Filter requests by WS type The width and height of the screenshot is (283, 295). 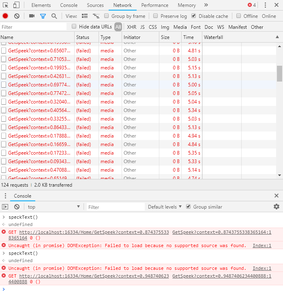(x=221, y=27)
